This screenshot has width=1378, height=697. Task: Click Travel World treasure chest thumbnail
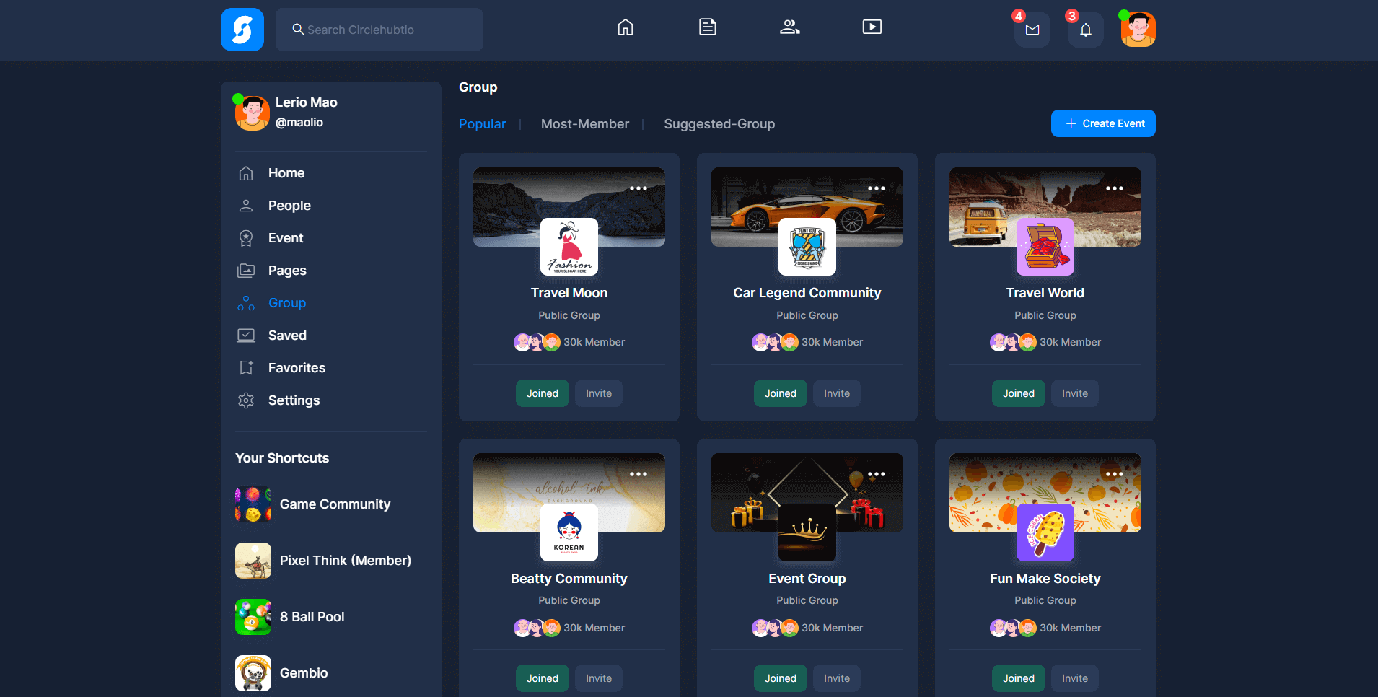click(1045, 247)
